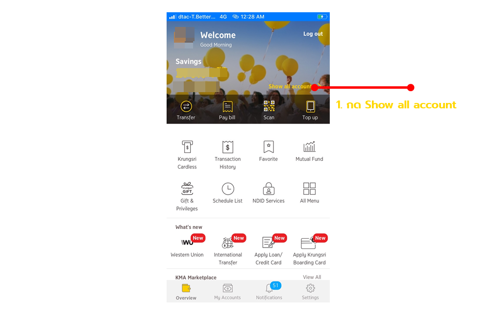The height and width of the screenshot is (327, 490).
Task: Open the Settings tab
Action: point(310,292)
